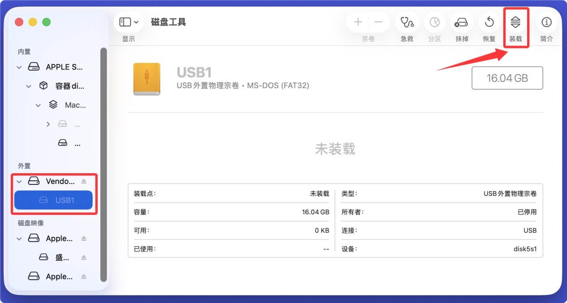Expand the hidden volume under Mac...
Screen dimensions: 567x303
coord(48,124)
